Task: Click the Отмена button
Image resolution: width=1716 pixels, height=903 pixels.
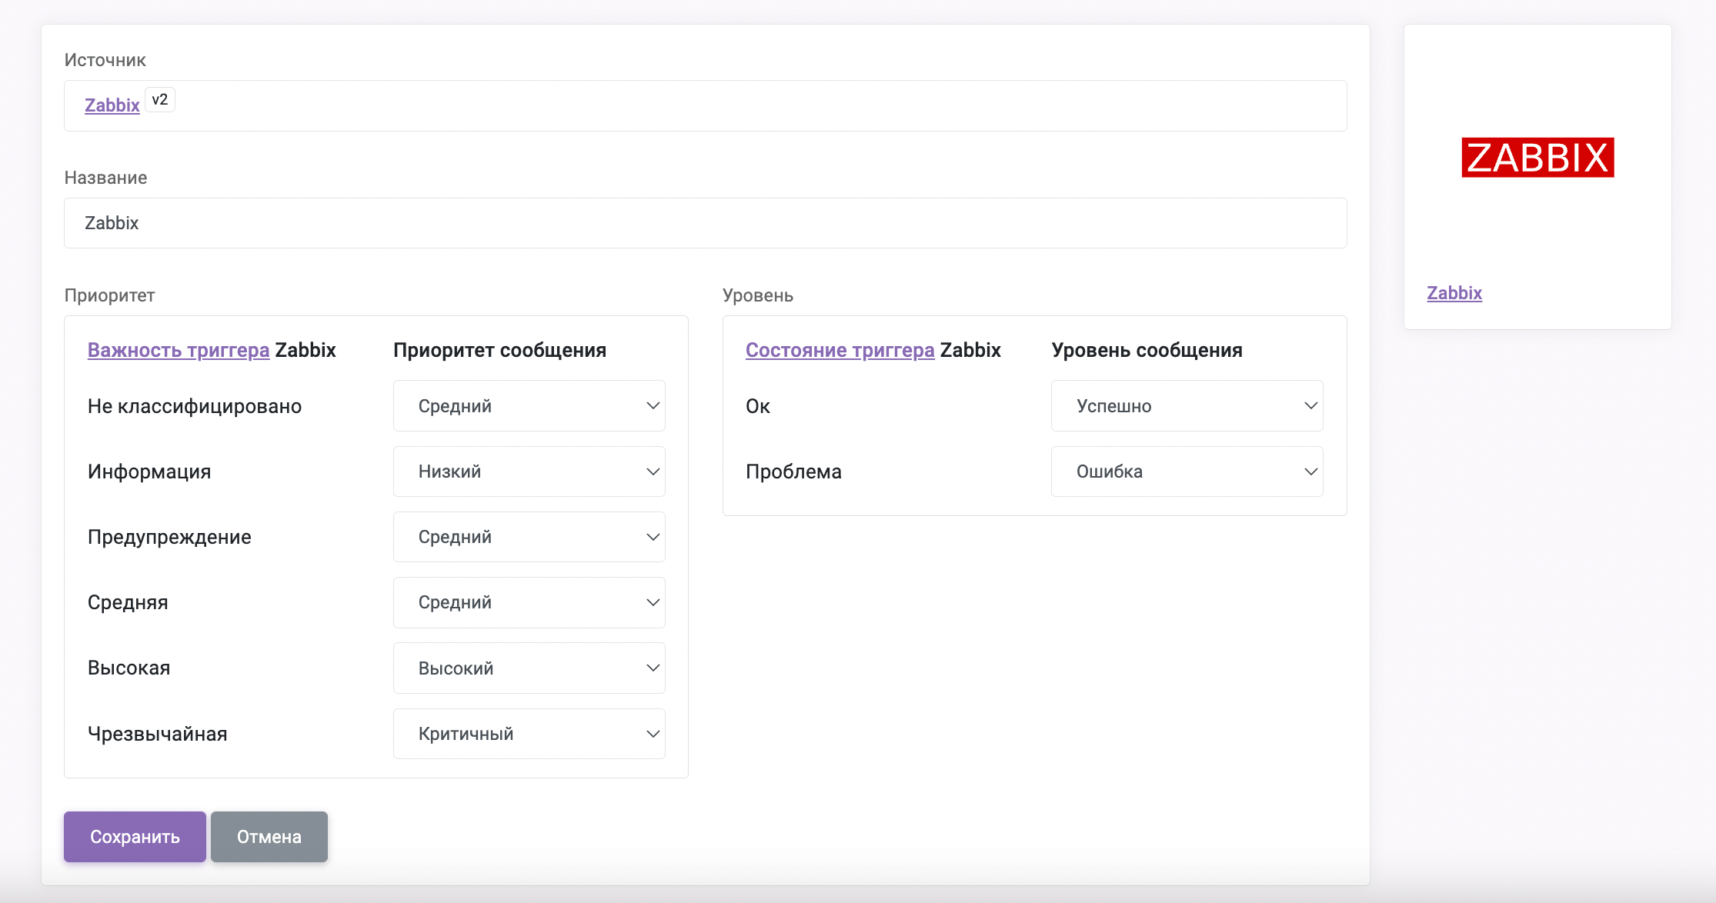Action: 269,837
